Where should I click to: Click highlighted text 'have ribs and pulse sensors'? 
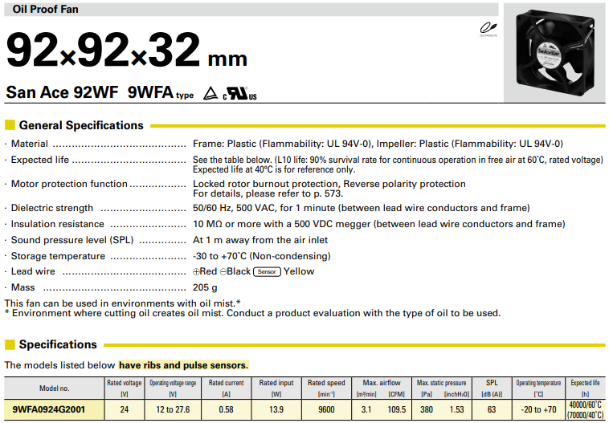[184, 365]
